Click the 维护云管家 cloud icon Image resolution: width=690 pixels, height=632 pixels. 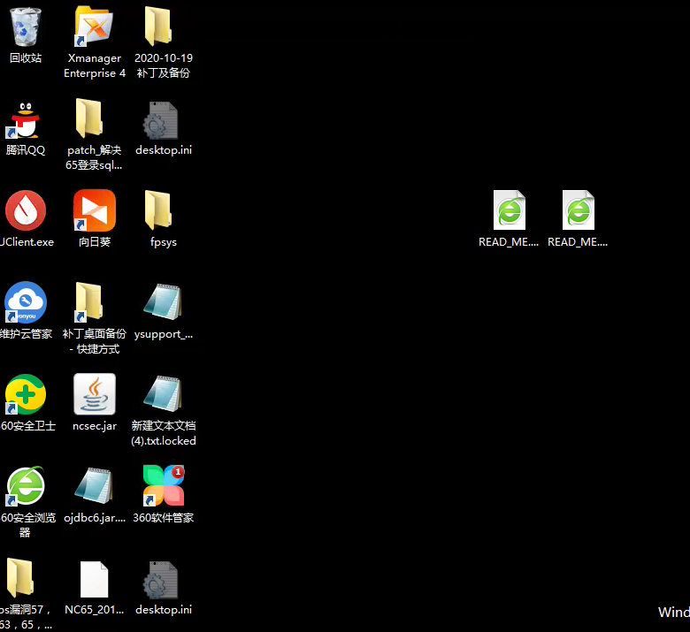(x=25, y=304)
